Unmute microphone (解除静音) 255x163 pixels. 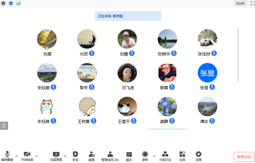(7, 156)
